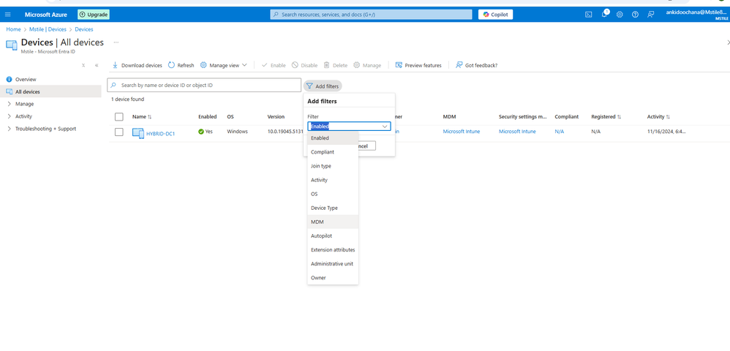The image size is (730, 351).
Task: Click the Add filters pill
Action: (323, 86)
